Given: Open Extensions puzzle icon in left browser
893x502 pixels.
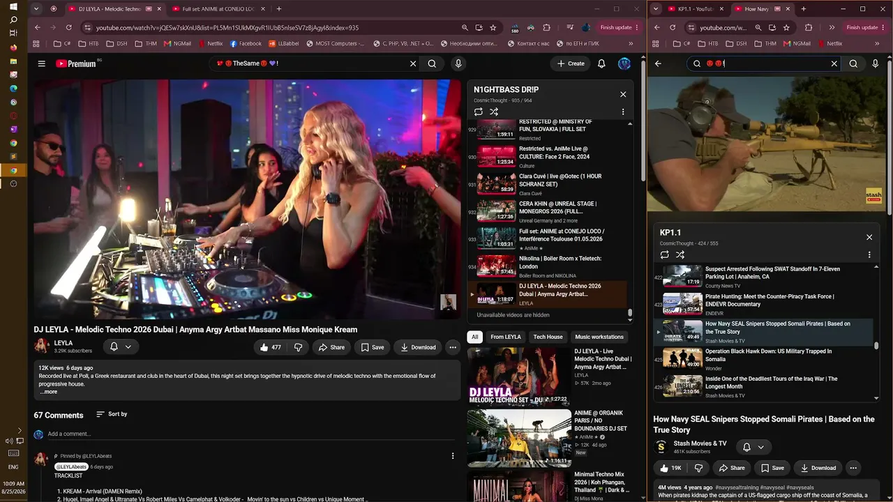Looking at the screenshot, I should pyautogui.click(x=547, y=27).
